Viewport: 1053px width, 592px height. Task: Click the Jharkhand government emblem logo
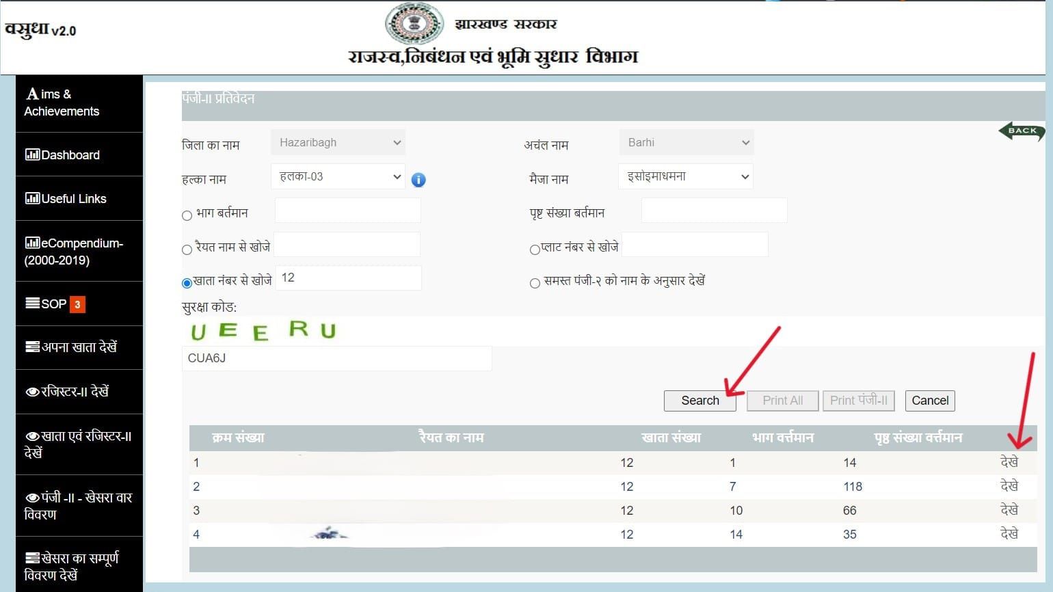(414, 23)
